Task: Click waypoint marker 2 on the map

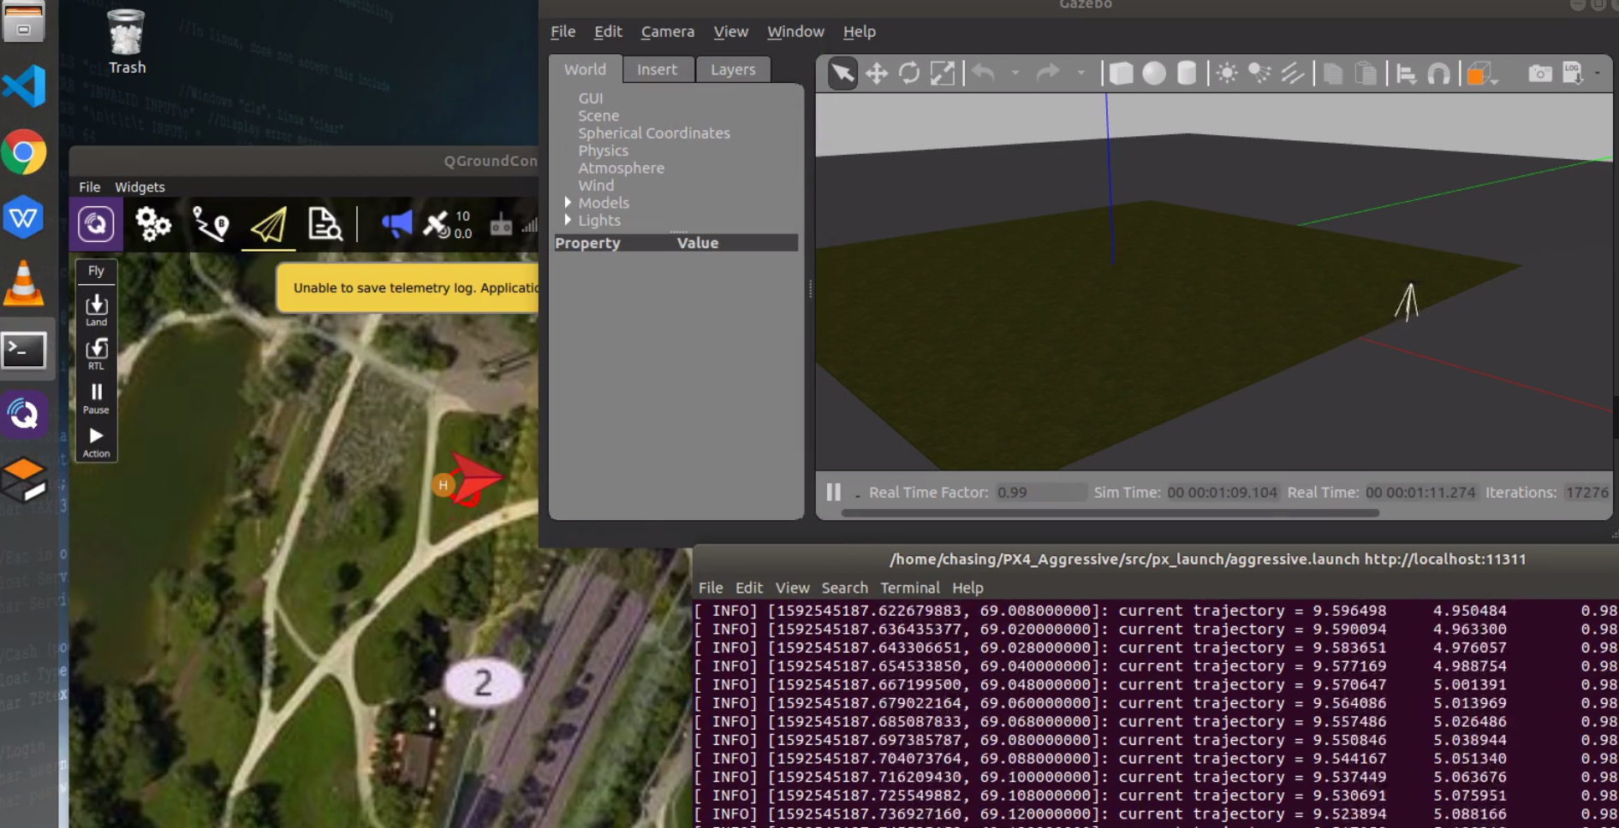Action: (x=482, y=682)
